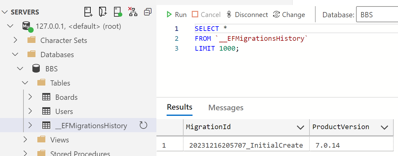The height and width of the screenshot is (156, 398).
Task: Click the FROM `__EFMigrationsHistory` line
Action: (x=251, y=39)
